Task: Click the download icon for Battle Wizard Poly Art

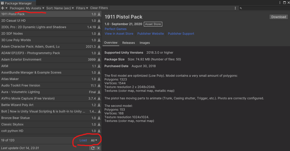Action: click(x=99, y=105)
